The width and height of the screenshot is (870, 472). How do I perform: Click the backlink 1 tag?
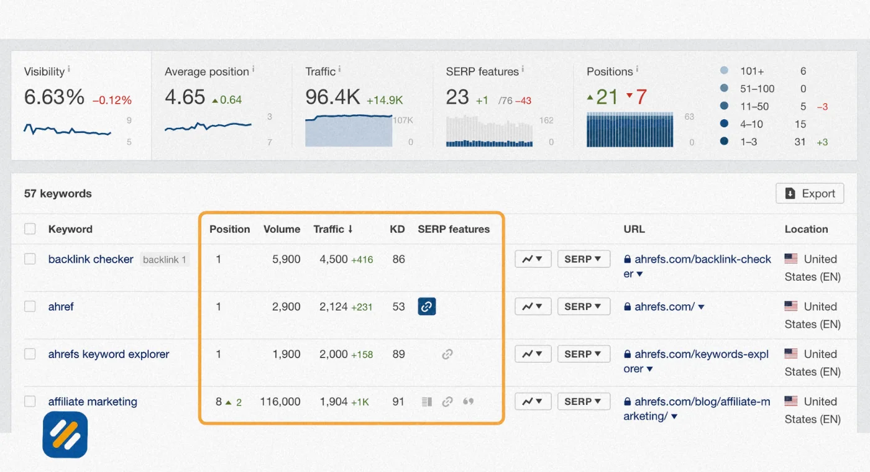164,260
